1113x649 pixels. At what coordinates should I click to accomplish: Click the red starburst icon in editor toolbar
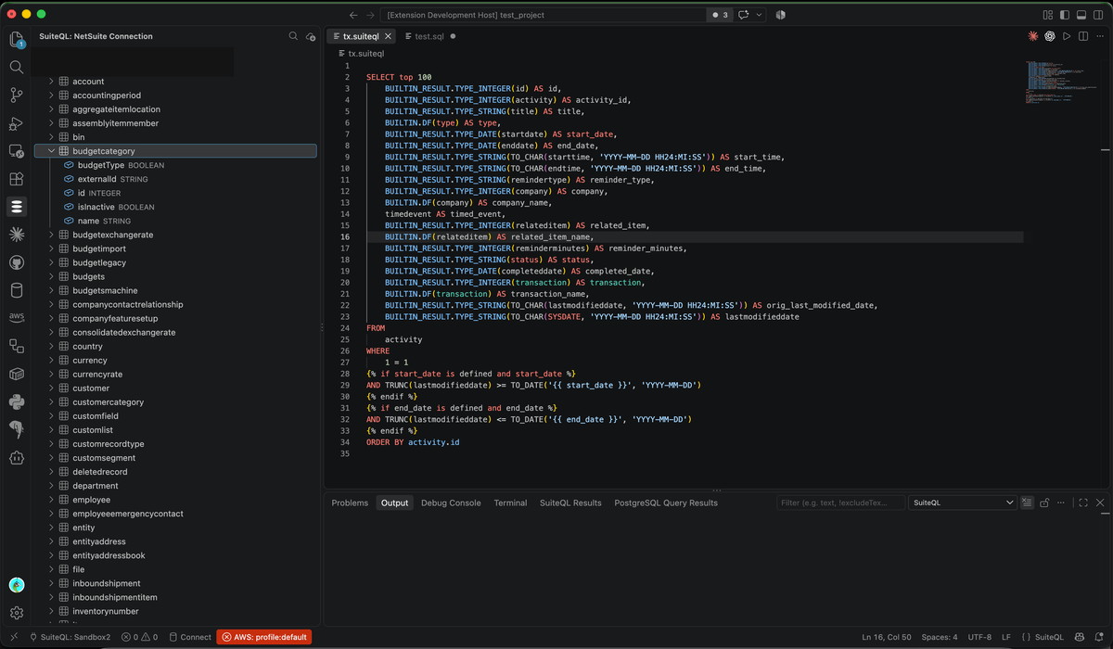click(x=1032, y=36)
